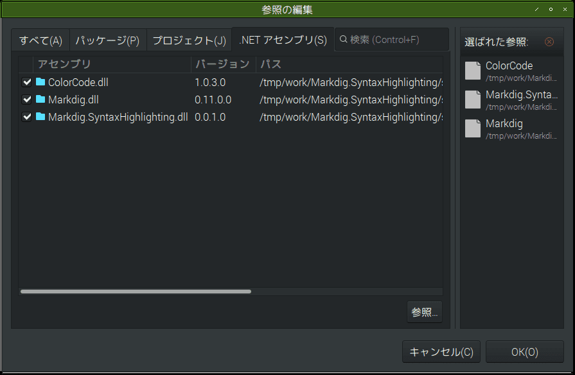Image resolution: width=575 pixels, height=375 pixels.
Task: Select the ColorCode.dll row name
Action: pos(78,82)
